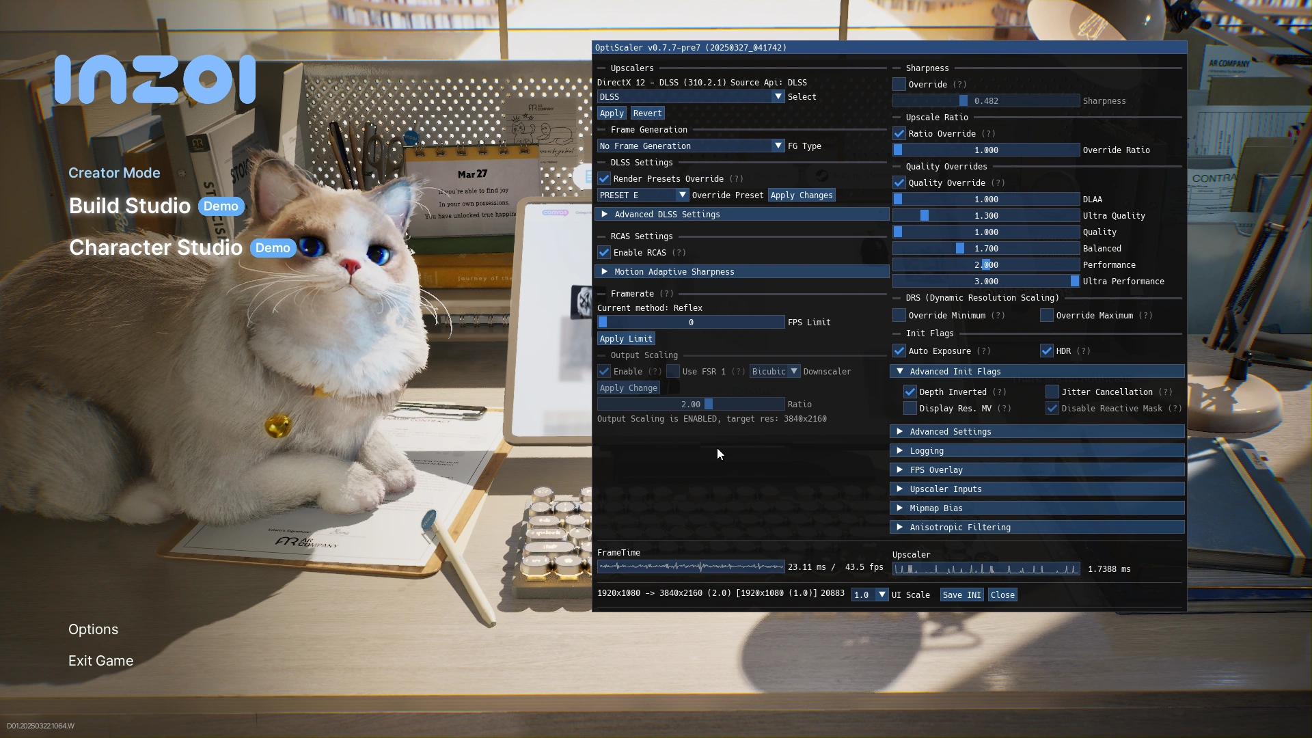Expand Advanced DLSS Settings section
1312x738 pixels.
(x=741, y=215)
